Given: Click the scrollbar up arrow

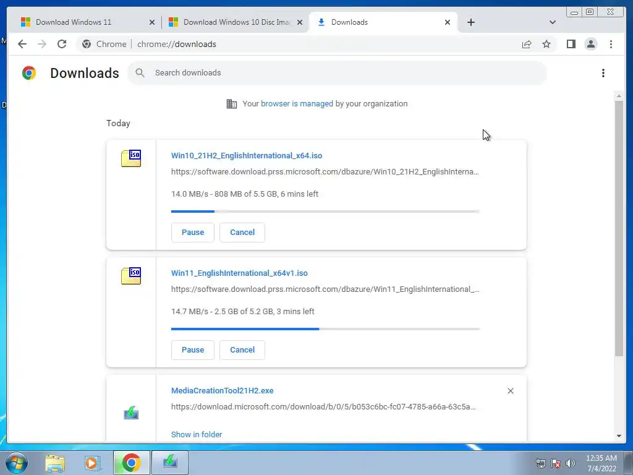Looking at the screenshot, I should (619, 96).
